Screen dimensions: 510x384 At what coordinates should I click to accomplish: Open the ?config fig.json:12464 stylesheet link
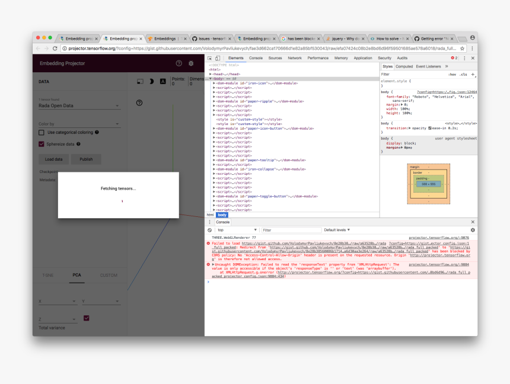tap(447, 92)
